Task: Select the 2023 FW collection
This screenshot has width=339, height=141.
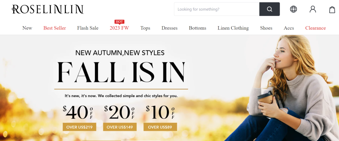Action: tap(119, 28)
